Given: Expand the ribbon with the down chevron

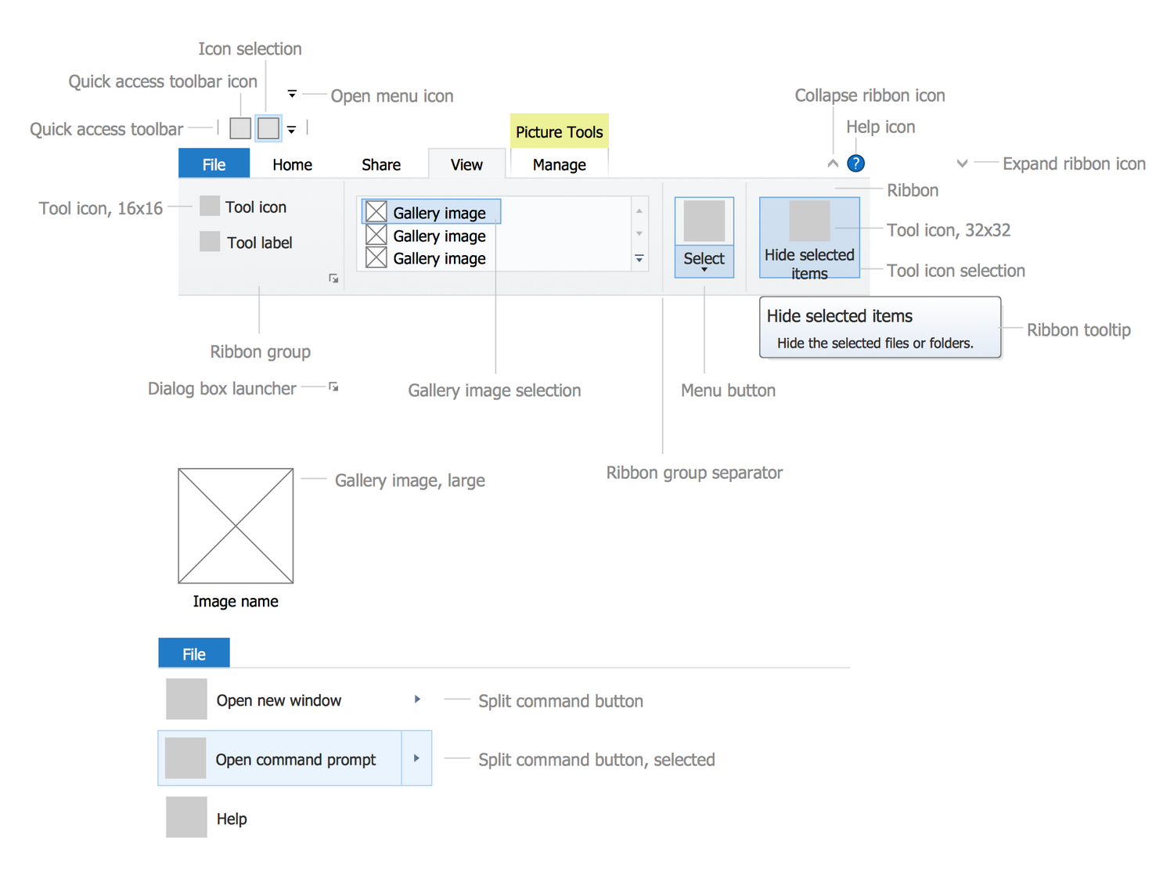Looking at the screenshot, I should tap(962, 164).
